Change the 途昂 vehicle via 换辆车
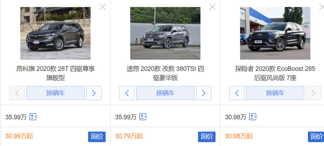Screen dimensions: 324x146 point(165,93)
